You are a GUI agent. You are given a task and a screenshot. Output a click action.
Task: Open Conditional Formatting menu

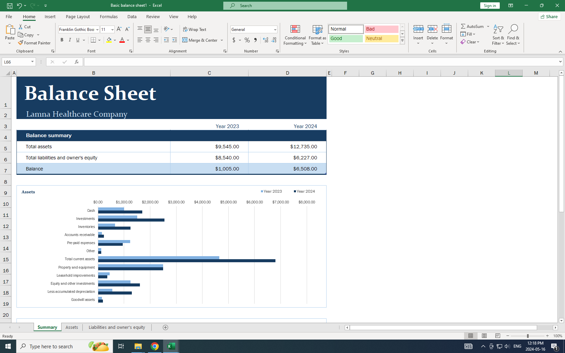(295, 35)
